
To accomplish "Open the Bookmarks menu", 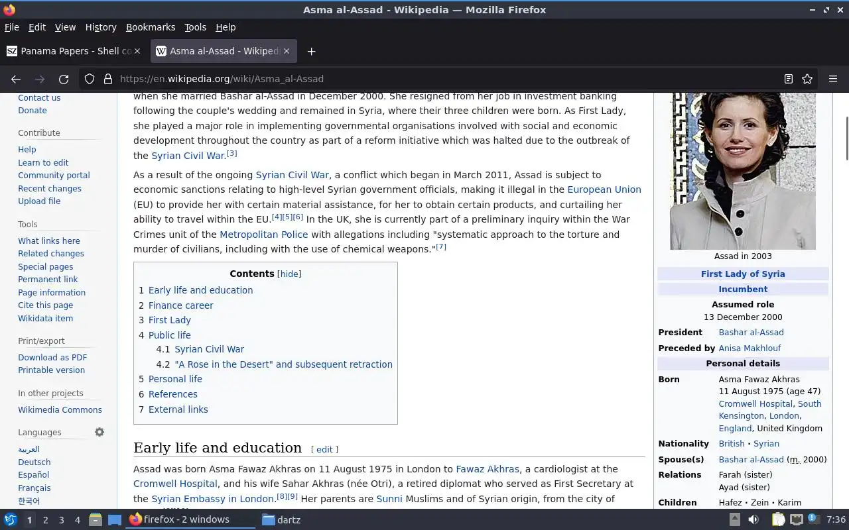I will tap(151, 27).
